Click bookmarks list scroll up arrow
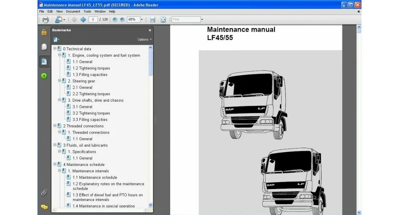This screenshot has width=399, height=215. (x=150, y=47)
